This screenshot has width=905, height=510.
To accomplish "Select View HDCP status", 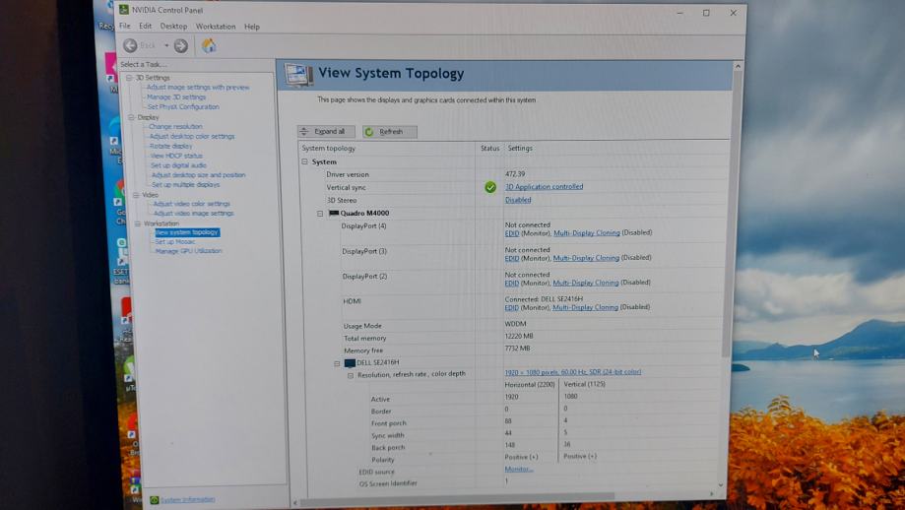I will point(176,156).
